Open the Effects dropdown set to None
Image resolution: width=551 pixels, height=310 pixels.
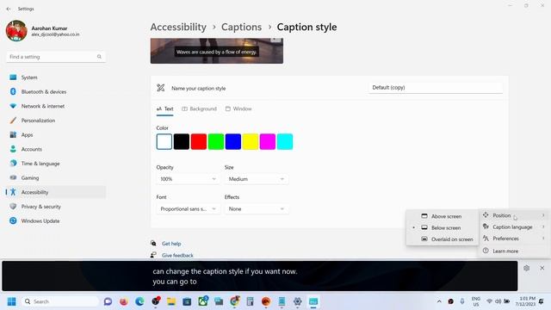[x=257, y=208]
